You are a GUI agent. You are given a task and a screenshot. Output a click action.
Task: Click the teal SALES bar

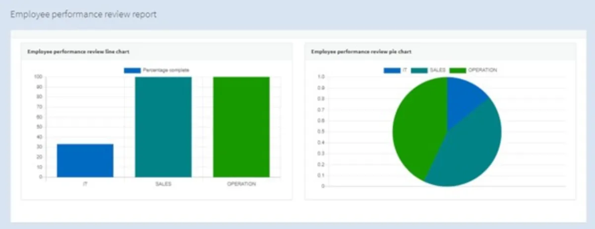pyautogui.click(x=163, y=127)
